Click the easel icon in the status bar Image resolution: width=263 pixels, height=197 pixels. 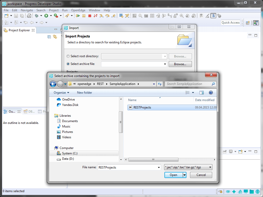click(246, 191)
